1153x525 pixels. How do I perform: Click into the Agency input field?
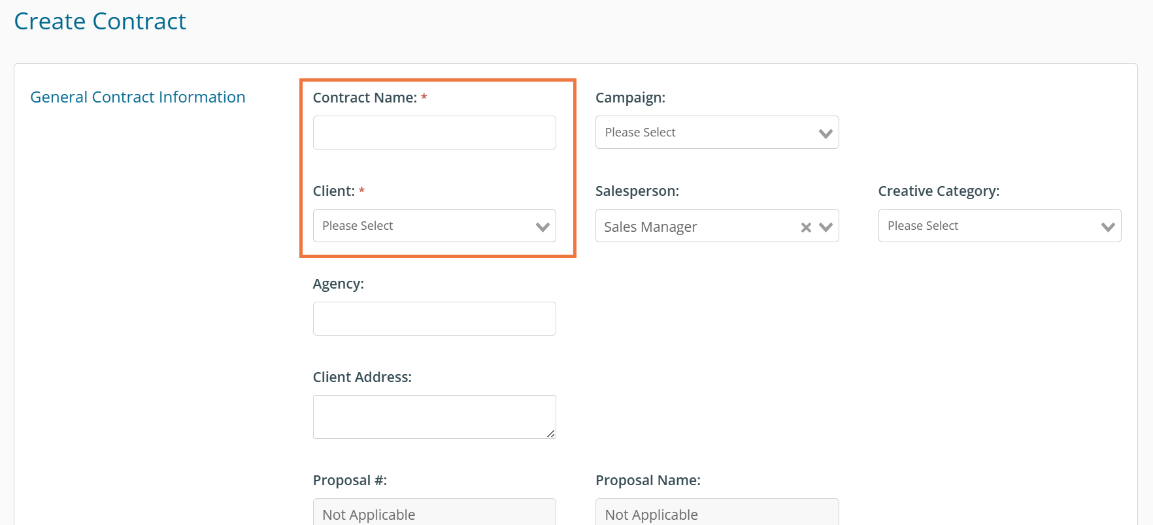[x=434, y=319]
